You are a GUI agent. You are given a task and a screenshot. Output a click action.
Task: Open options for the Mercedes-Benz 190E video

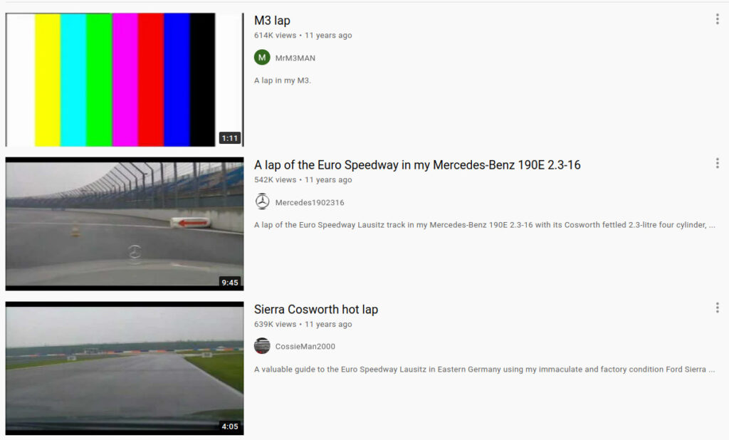coord(718,163)
